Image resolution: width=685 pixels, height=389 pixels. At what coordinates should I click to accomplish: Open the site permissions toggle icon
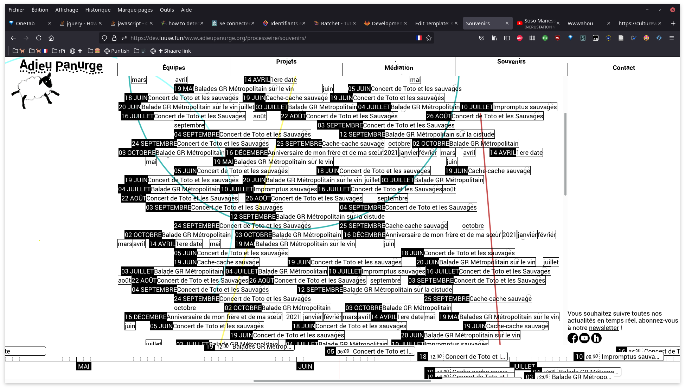124,38
